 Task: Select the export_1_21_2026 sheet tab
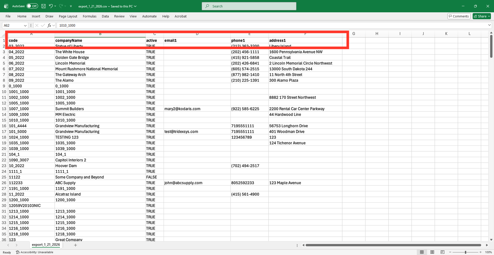point(46,245)
